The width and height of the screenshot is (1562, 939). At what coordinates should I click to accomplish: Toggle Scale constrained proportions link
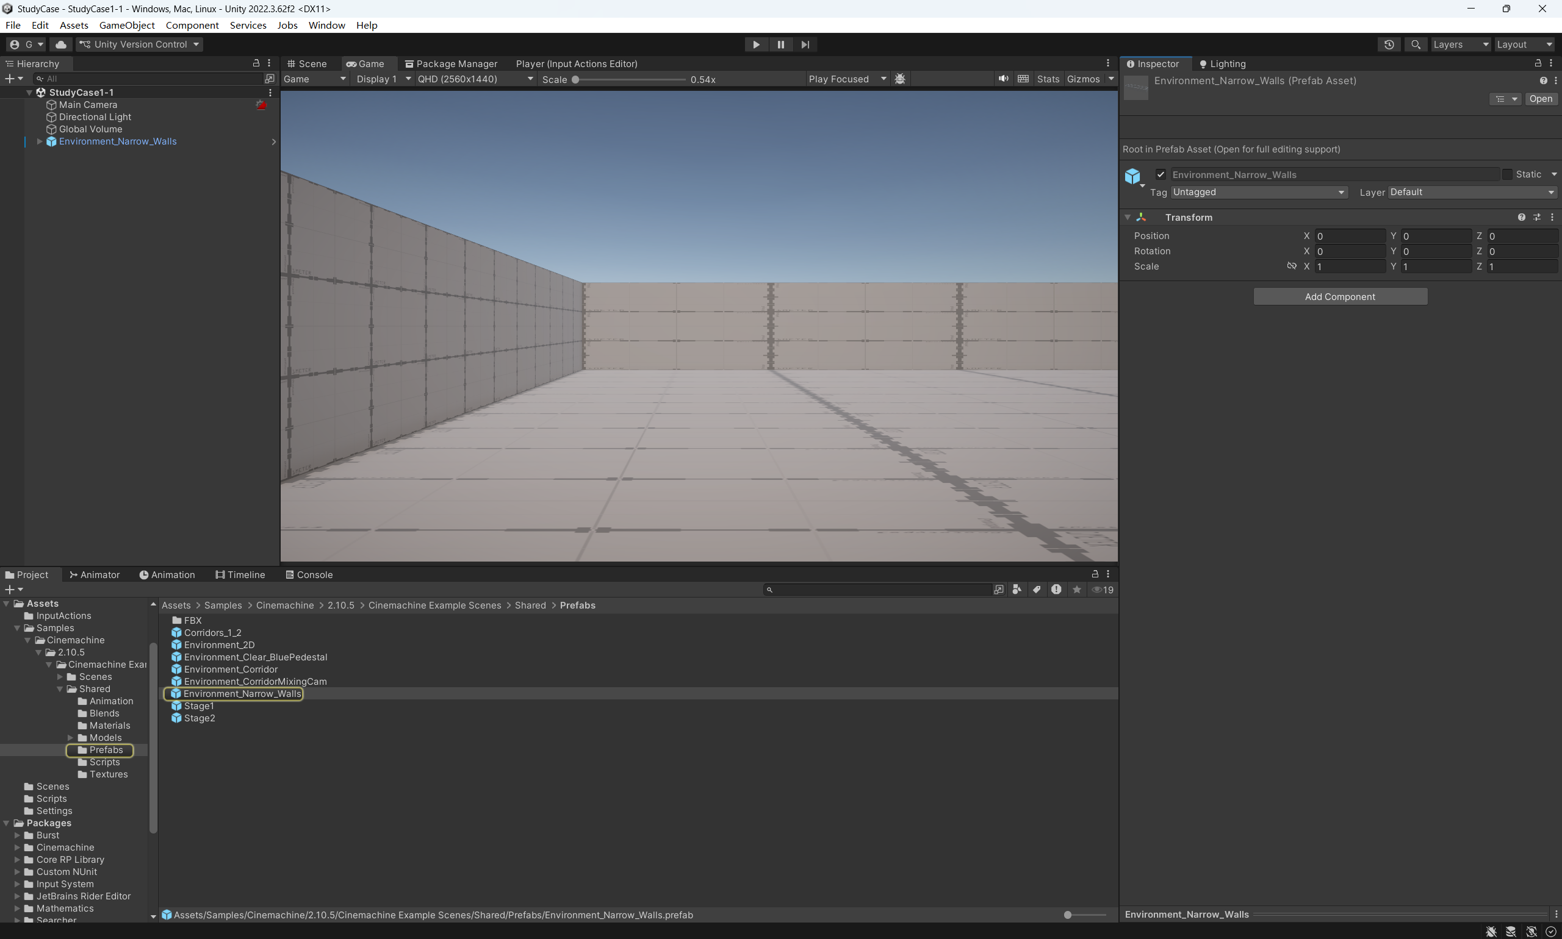pos(1291,266)
